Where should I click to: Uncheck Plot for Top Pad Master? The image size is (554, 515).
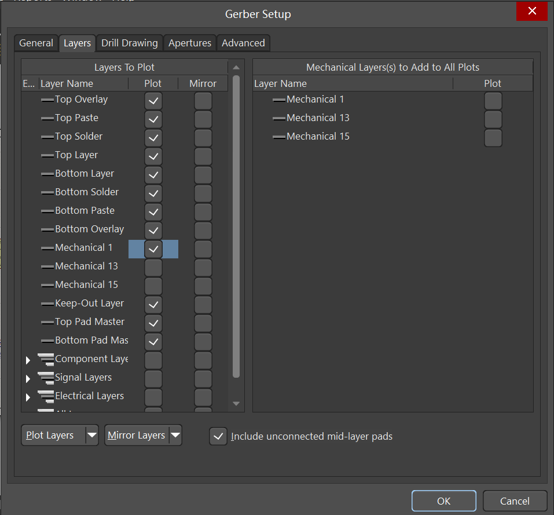pyautogui.click(x=153, y=323)
